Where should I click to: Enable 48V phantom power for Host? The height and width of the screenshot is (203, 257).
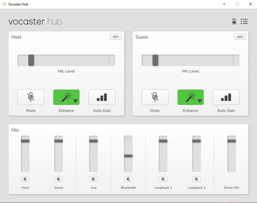pyautogui.click(x=116, y=37)
